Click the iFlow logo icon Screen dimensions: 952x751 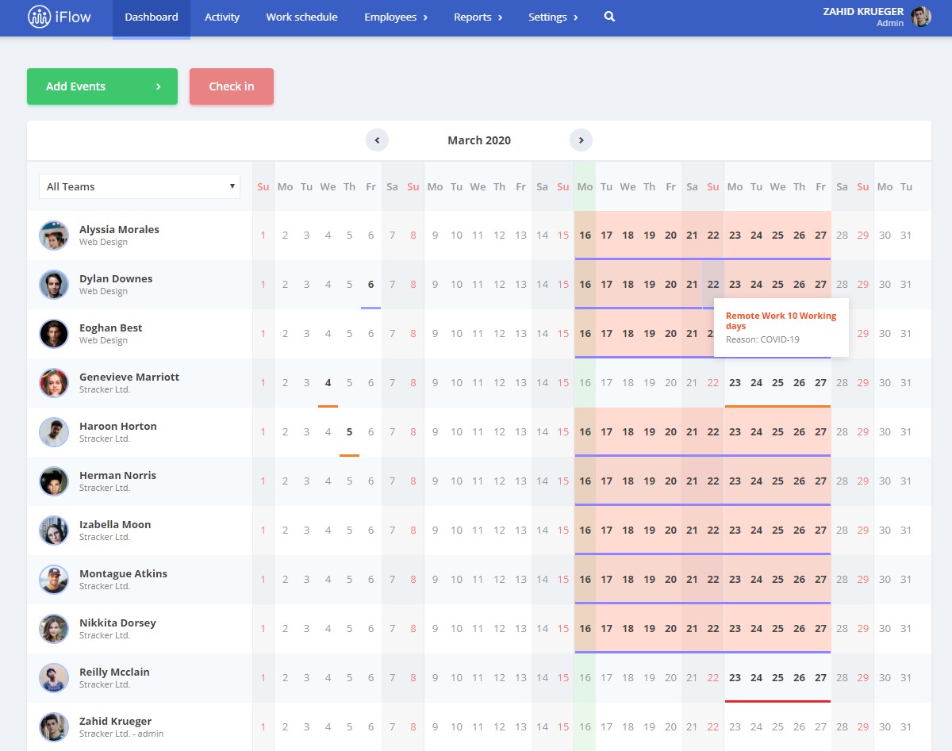point(39,17)
